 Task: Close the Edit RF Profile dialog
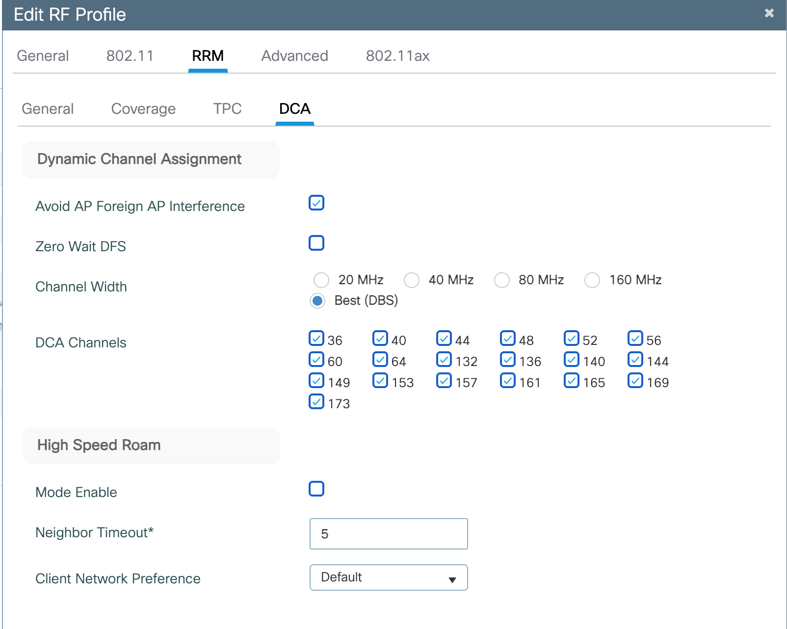coord(769,13)
